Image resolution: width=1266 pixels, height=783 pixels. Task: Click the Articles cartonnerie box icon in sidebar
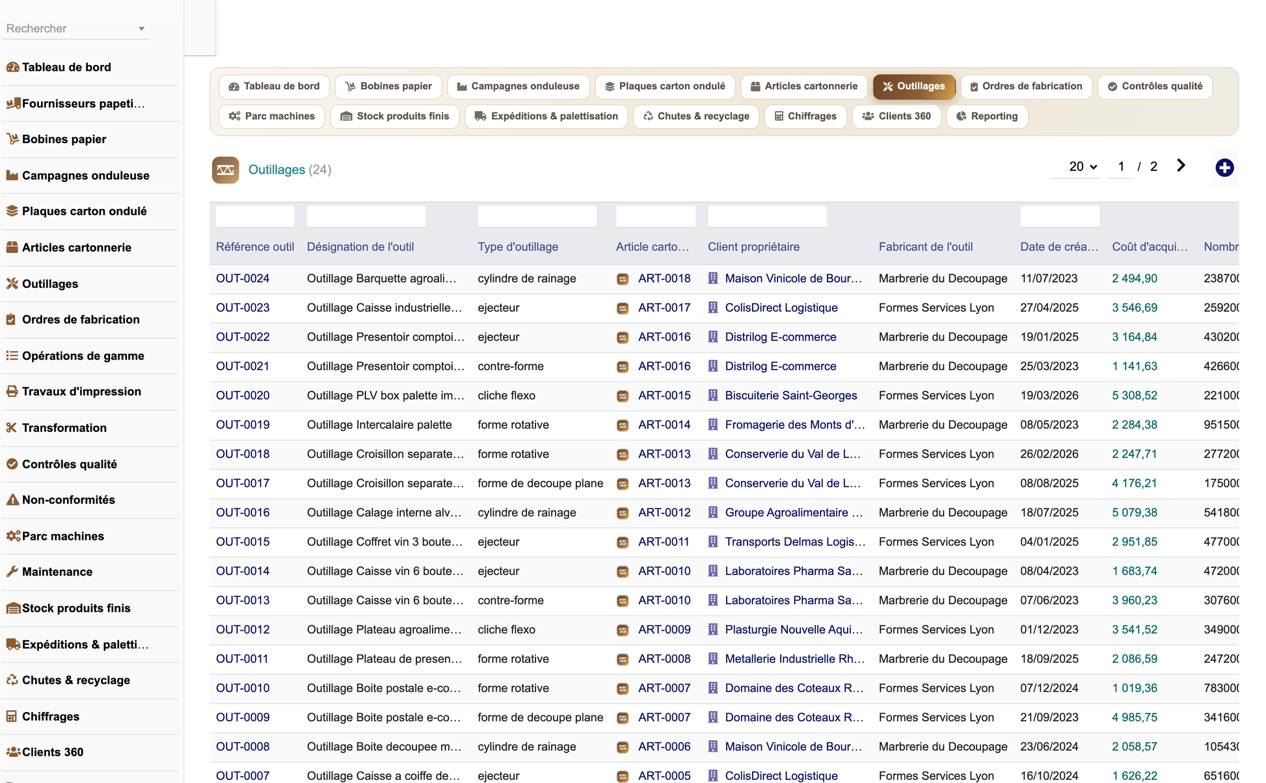12,248
